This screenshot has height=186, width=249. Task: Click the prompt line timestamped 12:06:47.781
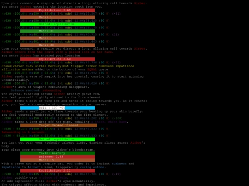point(61,174)
